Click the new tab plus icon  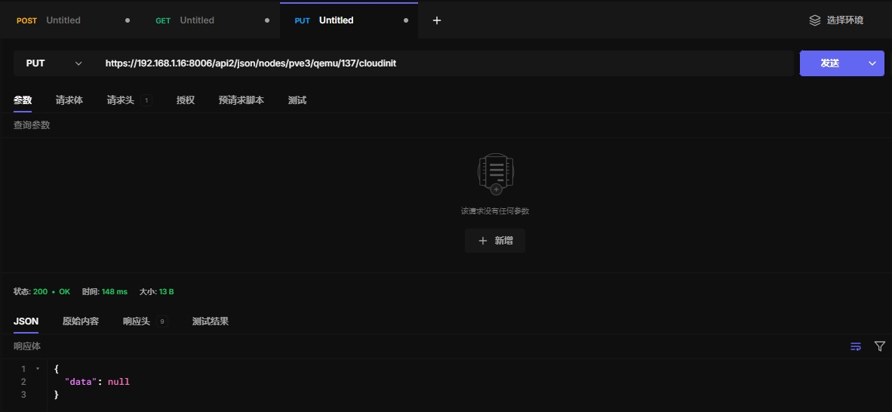pos(436,20)
